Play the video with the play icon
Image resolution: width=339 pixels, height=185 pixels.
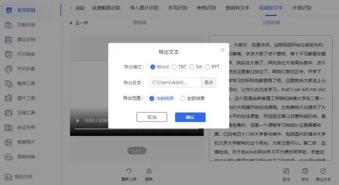pos(78,121)
